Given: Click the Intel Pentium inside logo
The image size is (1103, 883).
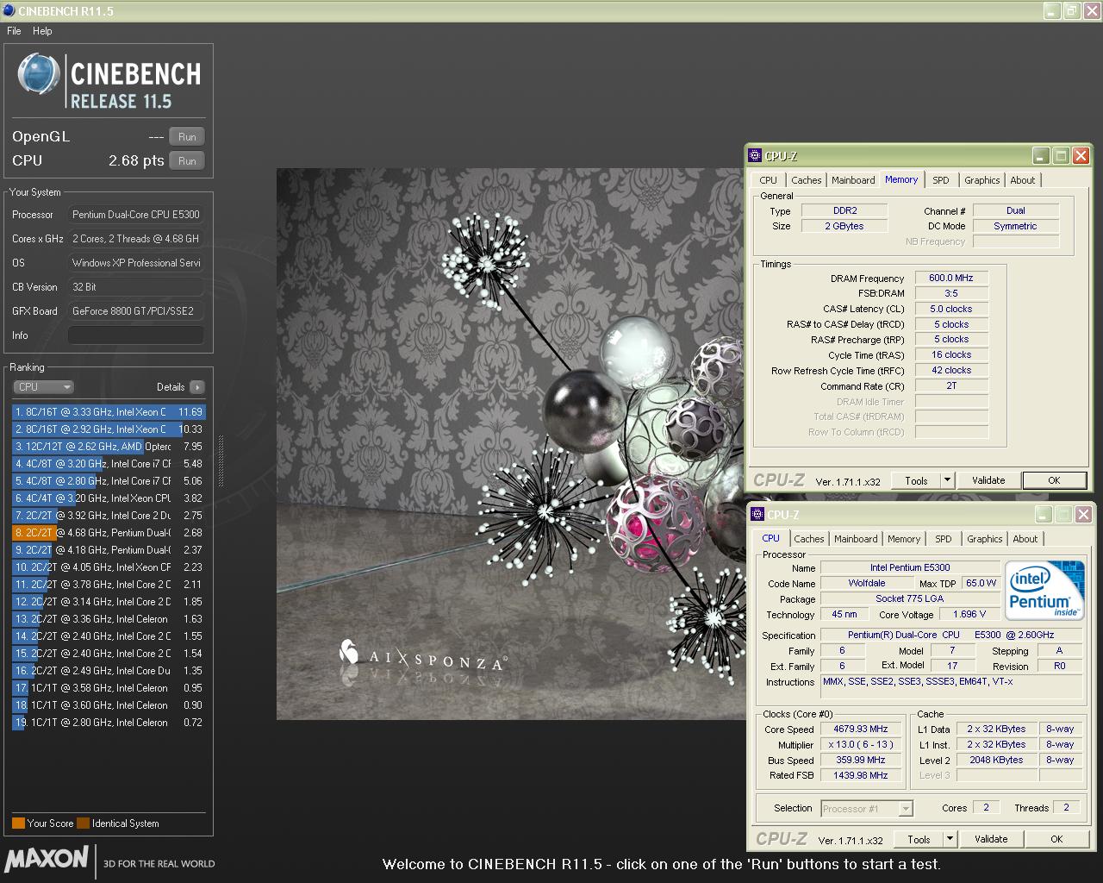Looking at the screenshot, I should [x=1044, y=591].
